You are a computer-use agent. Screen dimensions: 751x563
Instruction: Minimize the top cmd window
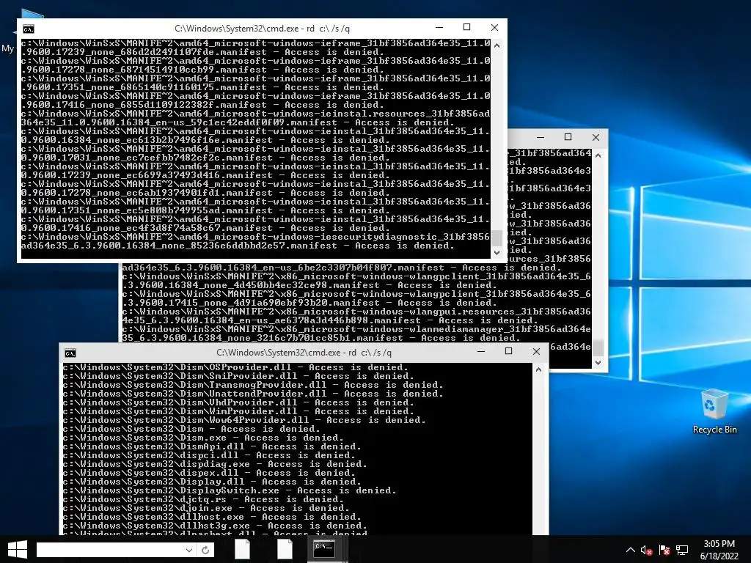439,28
